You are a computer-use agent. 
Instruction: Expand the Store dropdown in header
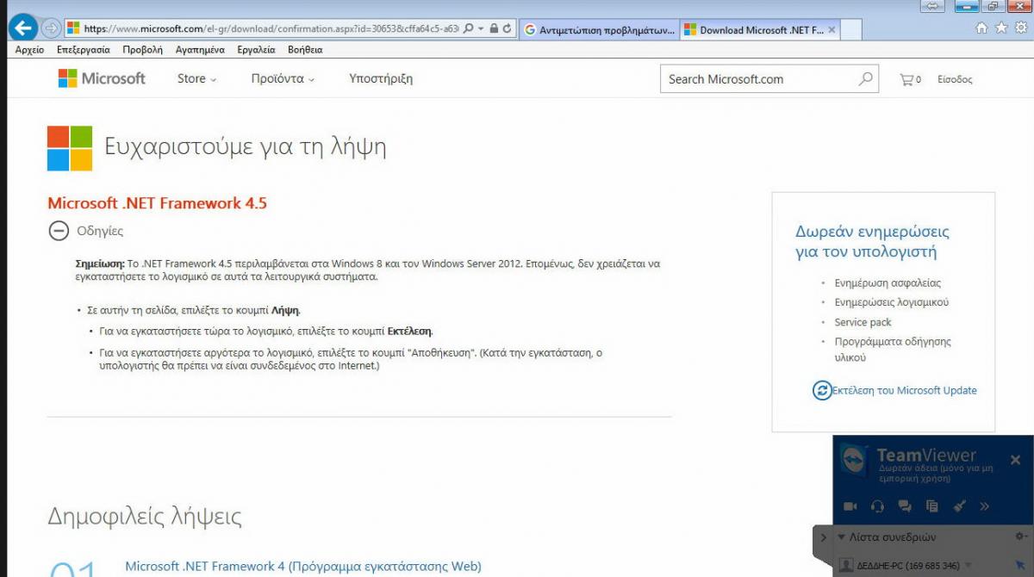pyautogui.click(x=196, y=78)
